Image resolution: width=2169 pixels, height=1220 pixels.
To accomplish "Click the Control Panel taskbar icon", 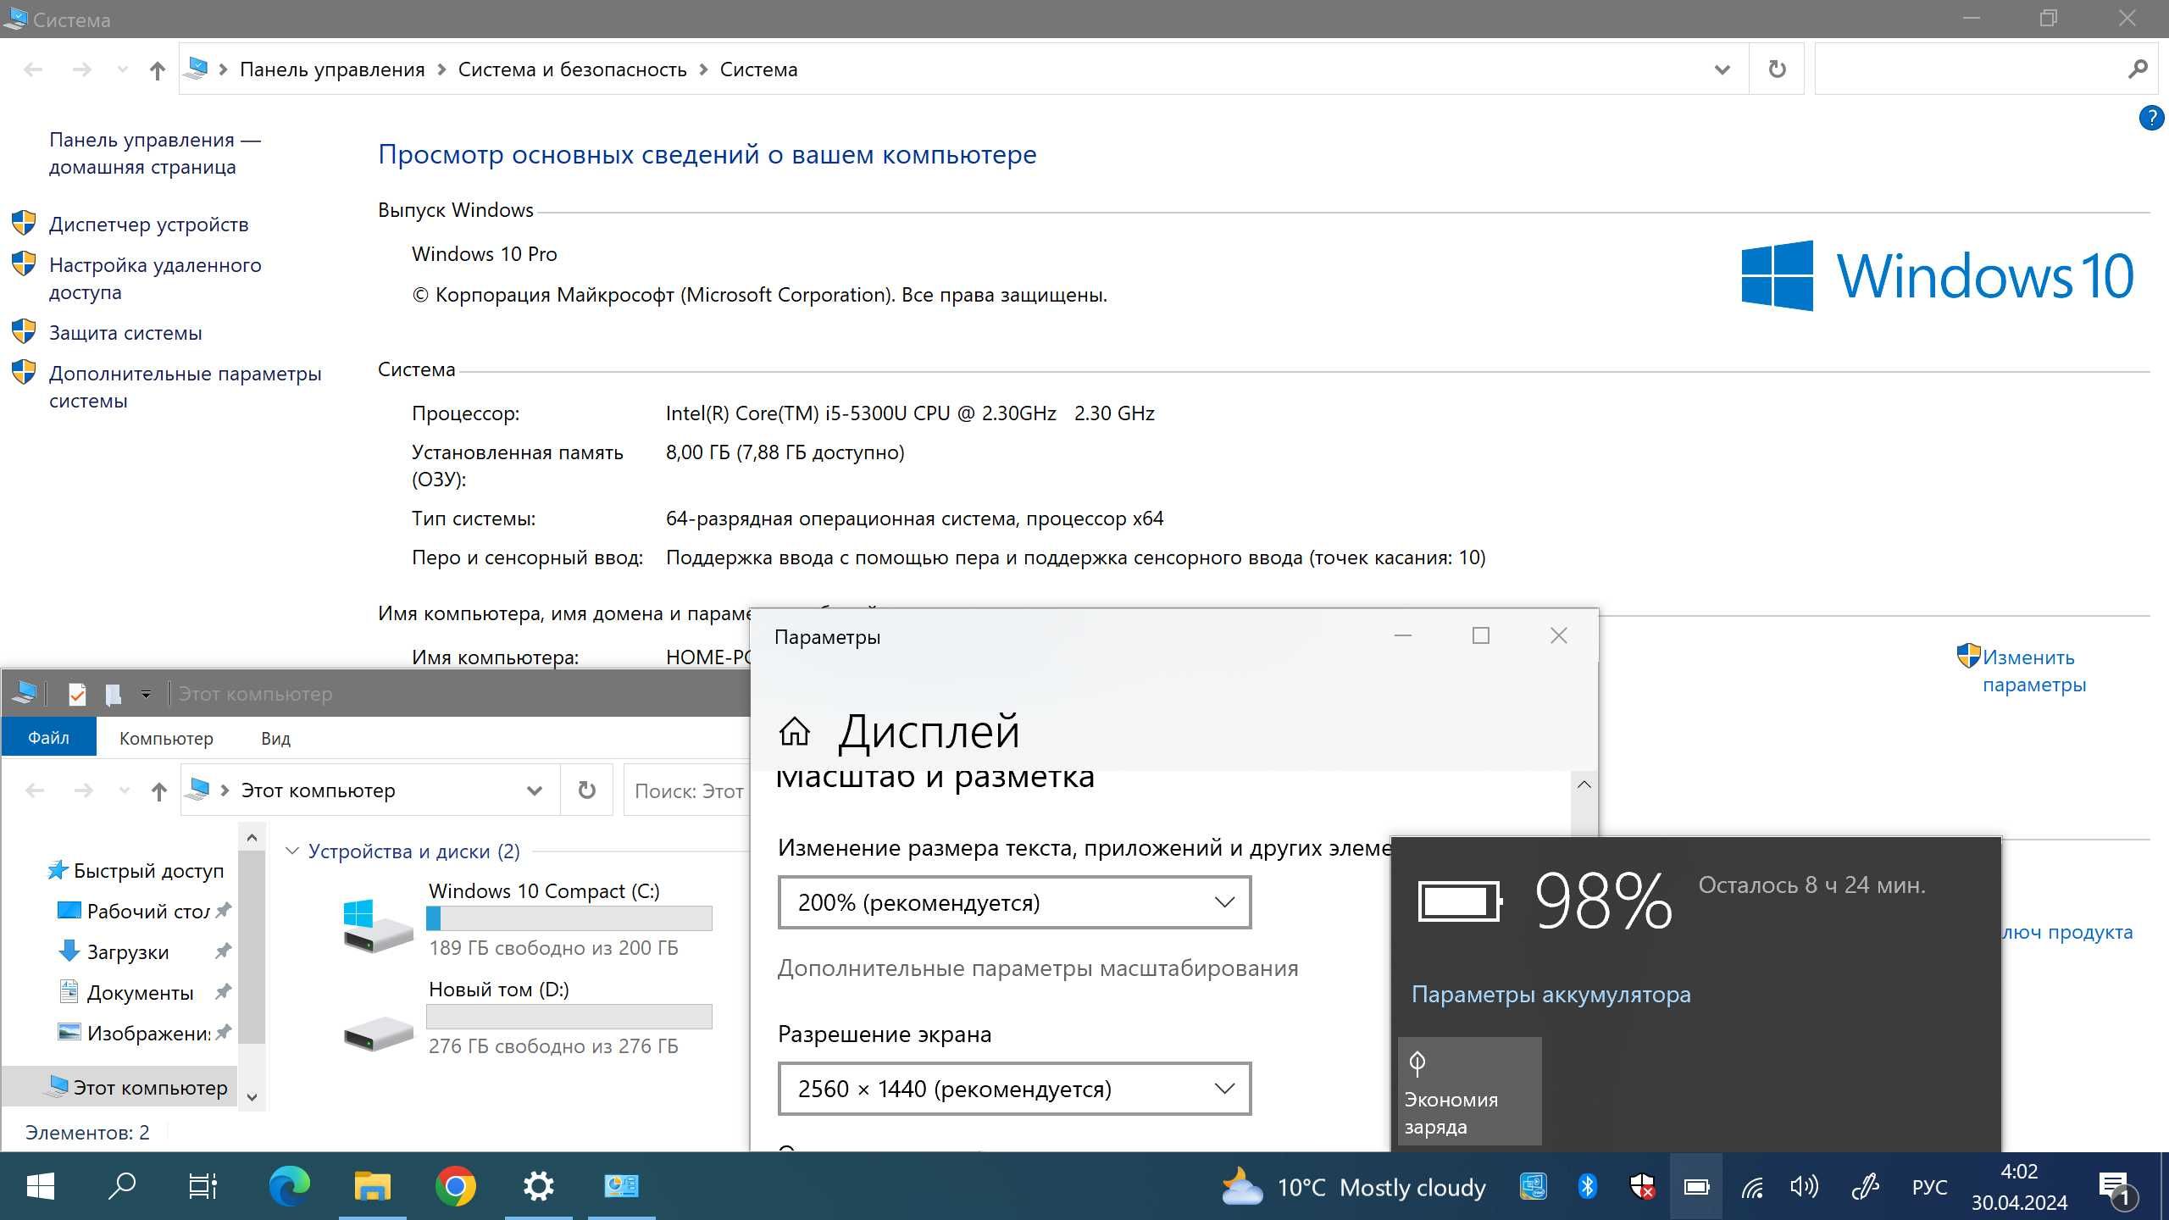I will pos(621,1186).
